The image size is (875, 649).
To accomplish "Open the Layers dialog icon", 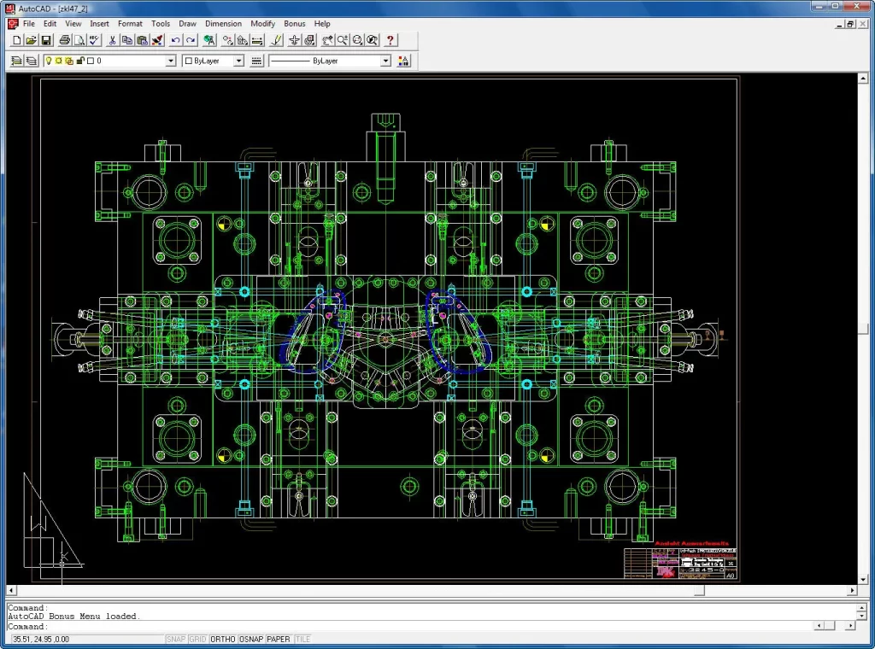I will click(x=15, y=61).
